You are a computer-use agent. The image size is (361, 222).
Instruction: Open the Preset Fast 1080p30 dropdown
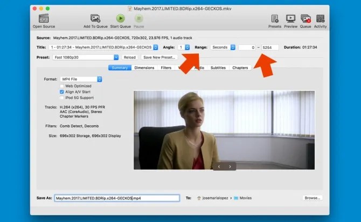coord(86,58)
